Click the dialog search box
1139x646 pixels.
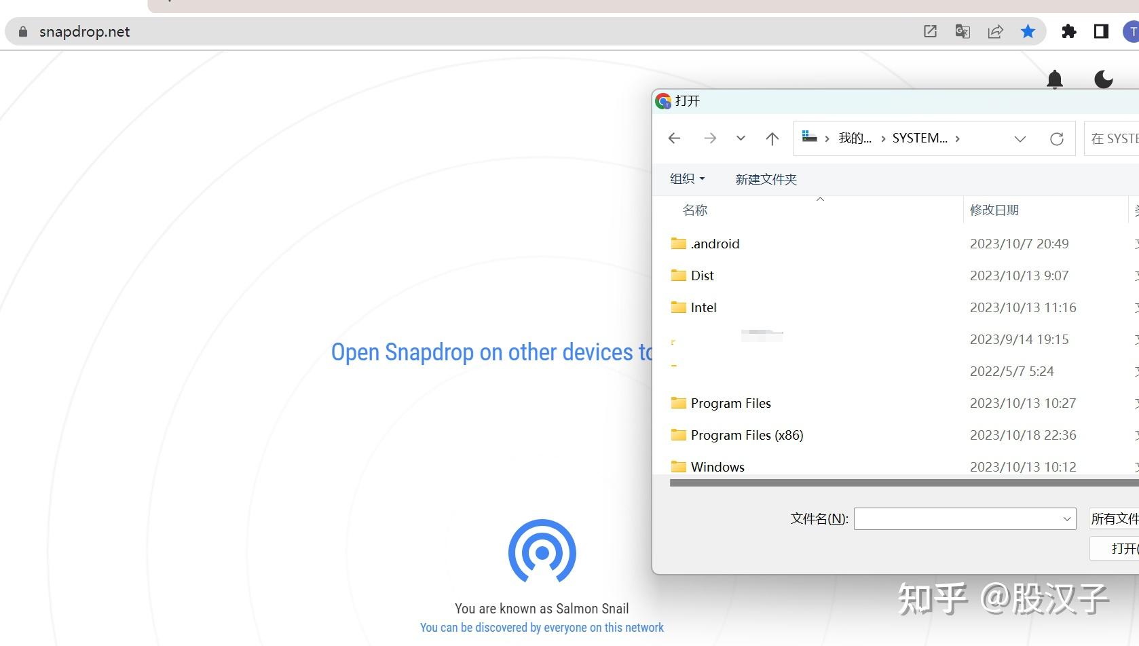pyautogui.click(x=1112, y=138)
